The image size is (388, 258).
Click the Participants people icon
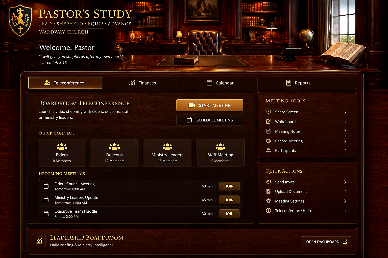[x=269, y=150]
